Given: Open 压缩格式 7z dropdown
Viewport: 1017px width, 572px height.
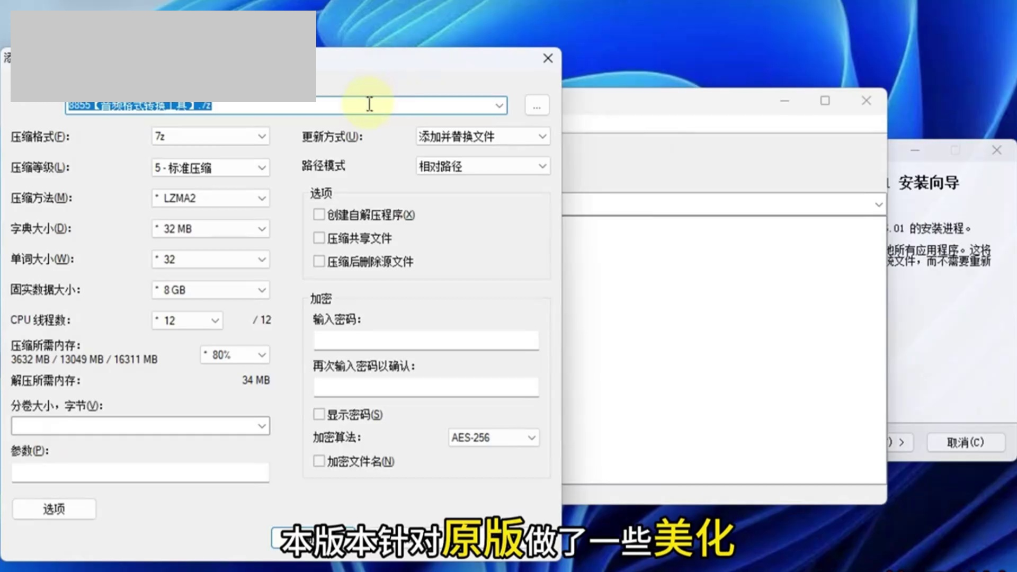Looking at the screenshot, I should [210, 137].
